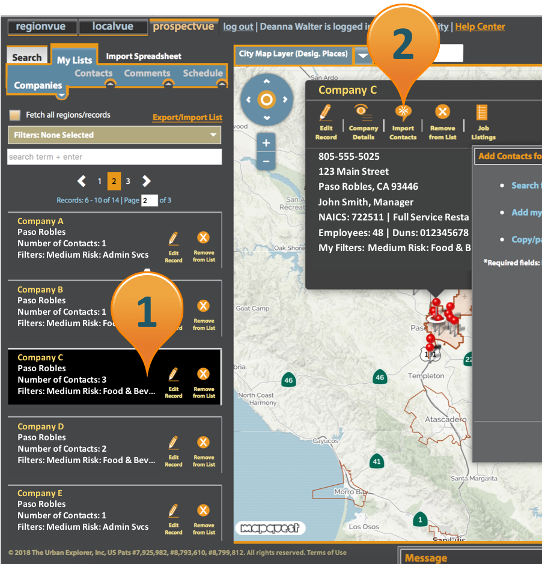The image size is (542, 564).
Task: Go to next page of records
Action: pos(146,181)
